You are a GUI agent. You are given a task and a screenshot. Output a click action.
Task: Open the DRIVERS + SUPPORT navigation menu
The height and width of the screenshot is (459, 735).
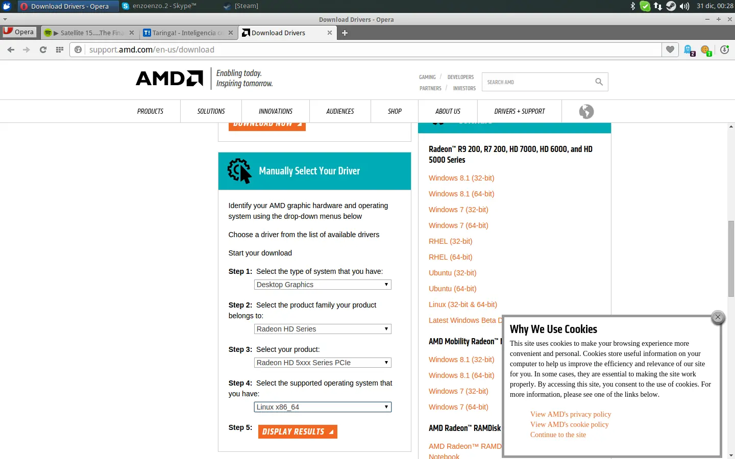coord(520,111)
